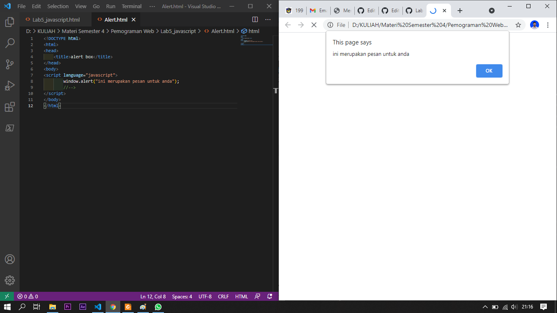557x313 pixels.
Task: Change the UTF-8 file encoding
Action: (x=205, y=296)
